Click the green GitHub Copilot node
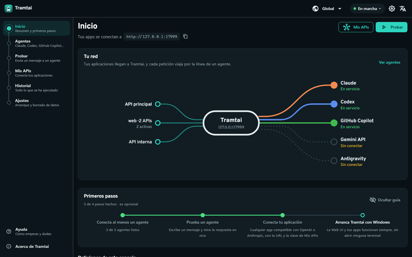Viewport: 412px width, 257px height. [334, 123]
